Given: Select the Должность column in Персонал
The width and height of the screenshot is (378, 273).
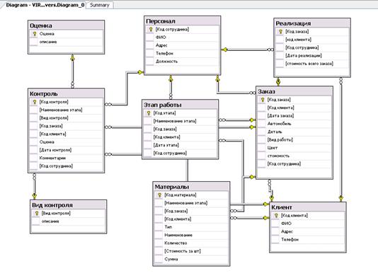Looking at the screenshot, I should 182,62.
